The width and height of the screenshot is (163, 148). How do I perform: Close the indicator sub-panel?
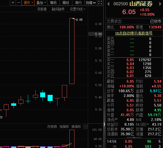85,126
